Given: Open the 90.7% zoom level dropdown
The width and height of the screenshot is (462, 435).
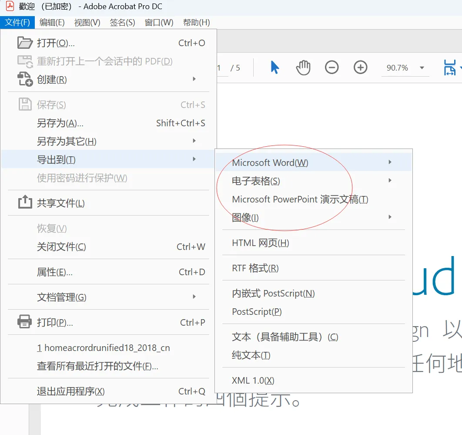Looking at the screenshot, I should (x=422, y=68).
